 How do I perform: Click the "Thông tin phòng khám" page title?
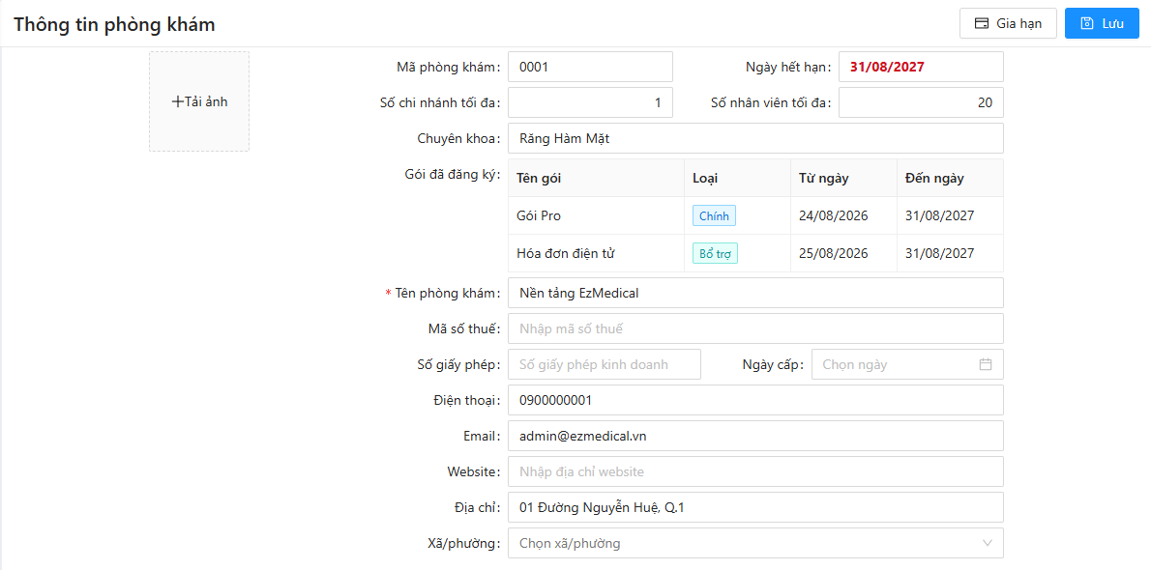114,24
